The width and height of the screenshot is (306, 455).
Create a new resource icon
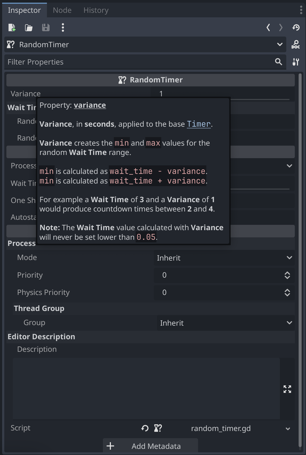tap(12, 27)
